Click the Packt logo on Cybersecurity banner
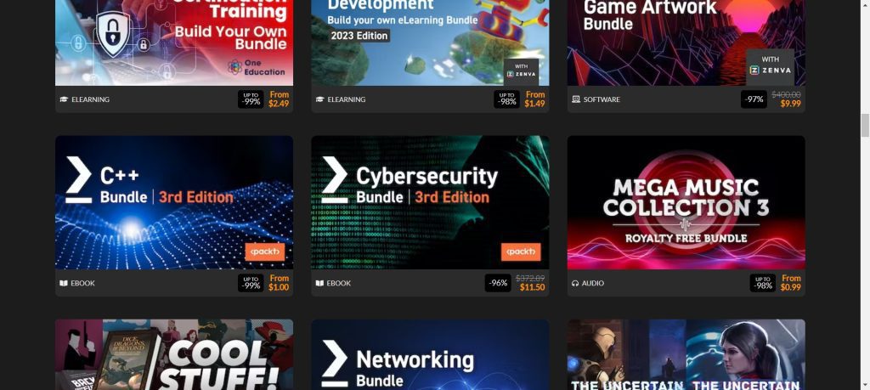This screenshot has height=390, width=870. coord(521,252)
